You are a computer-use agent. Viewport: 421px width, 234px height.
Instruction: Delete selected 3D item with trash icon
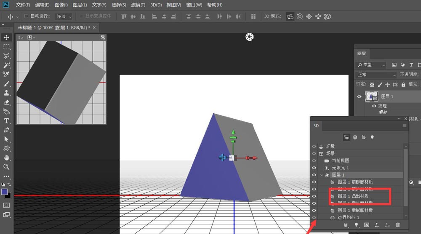point(398,225)
